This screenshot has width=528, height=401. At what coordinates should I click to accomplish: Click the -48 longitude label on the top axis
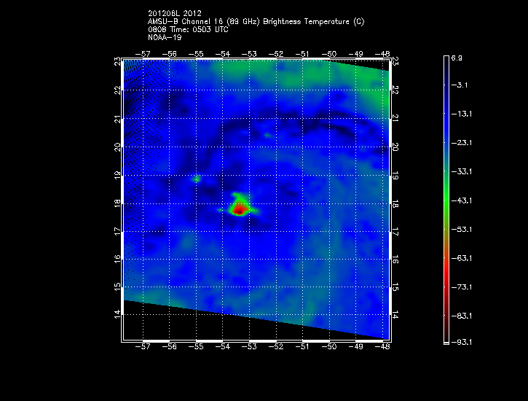[382, 53]
